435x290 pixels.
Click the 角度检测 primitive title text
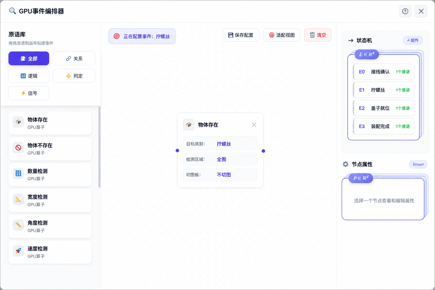pos(37,223)
